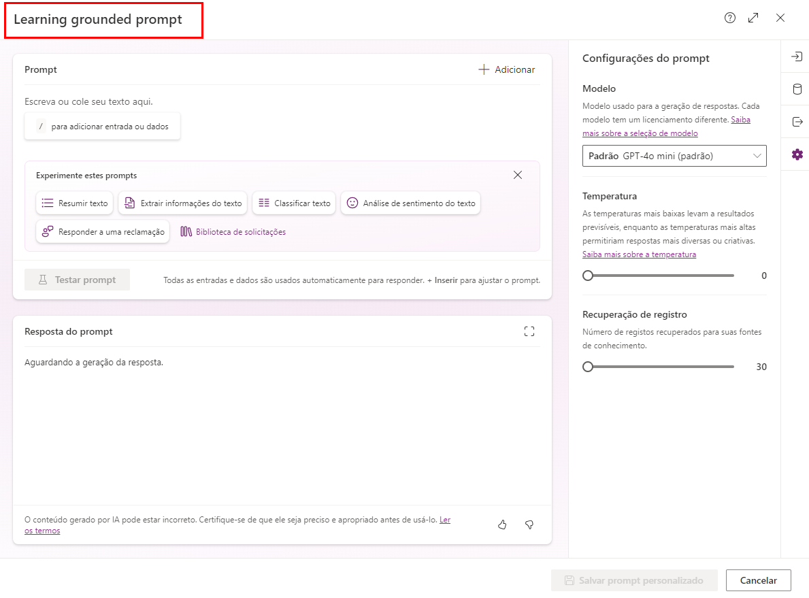
Task: Click Adicionar to add input
Action: [x=507, y=69]
